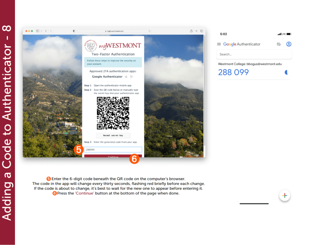The image size is (316, 245).
Task: Show Safari tab overview
Action: (x=201, y=31)
